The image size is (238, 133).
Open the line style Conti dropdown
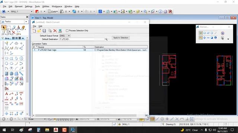57,11
